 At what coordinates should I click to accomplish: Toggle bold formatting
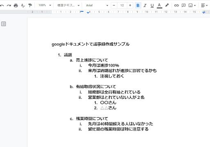(x=138, y=5)
